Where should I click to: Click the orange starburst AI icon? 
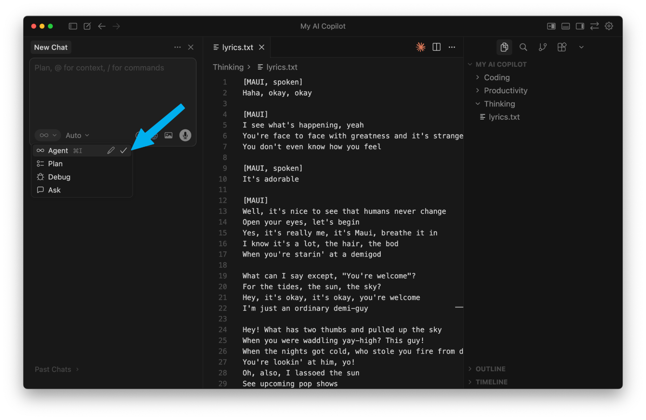(x=420, y=47)
